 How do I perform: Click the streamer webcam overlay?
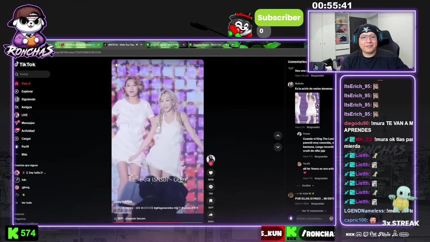[362, 41]
